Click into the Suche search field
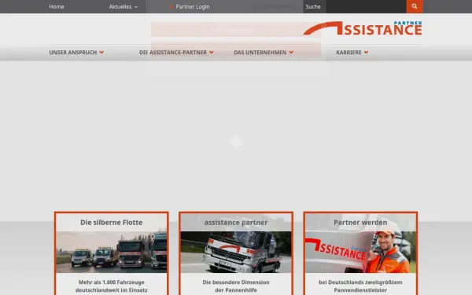Image resolution: width=472 pixels, height=295 pixels. click(366, 6)
